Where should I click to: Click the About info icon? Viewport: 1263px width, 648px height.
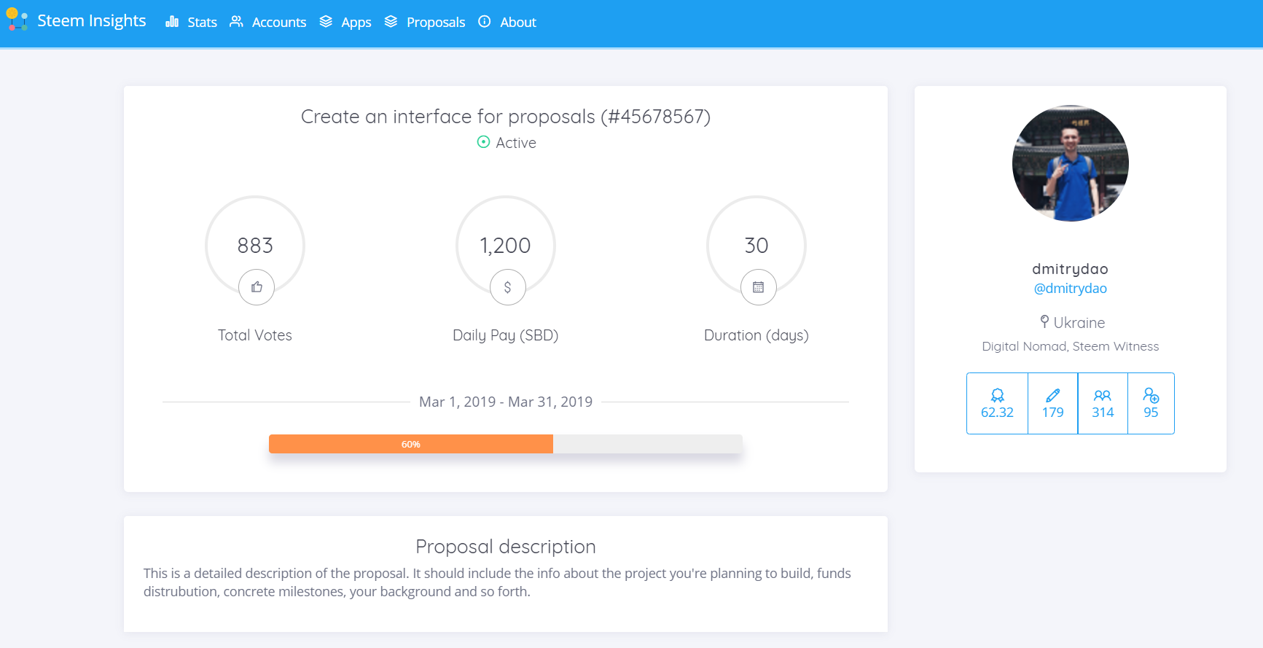[484, 22]
